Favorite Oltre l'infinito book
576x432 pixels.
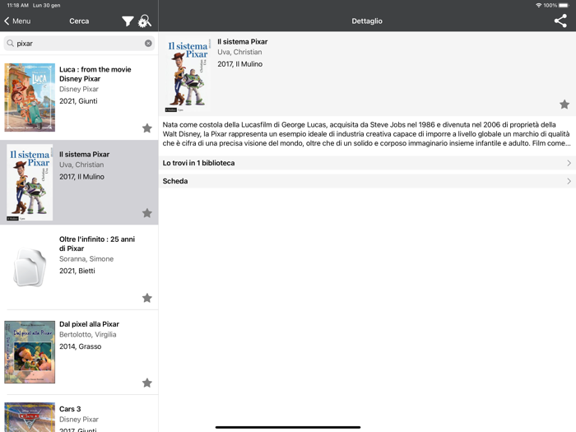coord(147,298)
